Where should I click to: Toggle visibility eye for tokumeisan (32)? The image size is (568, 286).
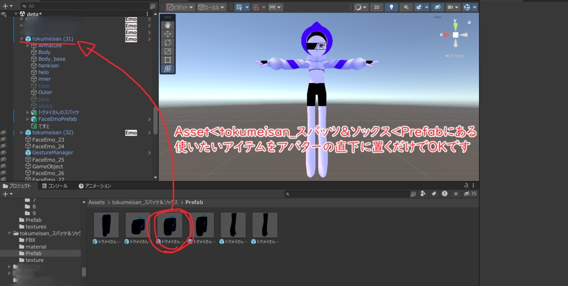[3, 133]
